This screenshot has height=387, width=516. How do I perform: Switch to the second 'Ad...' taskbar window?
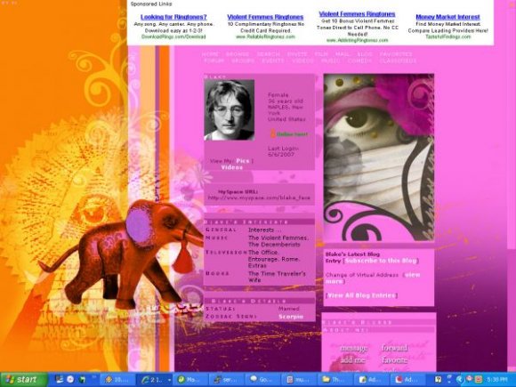click(407, 380)
